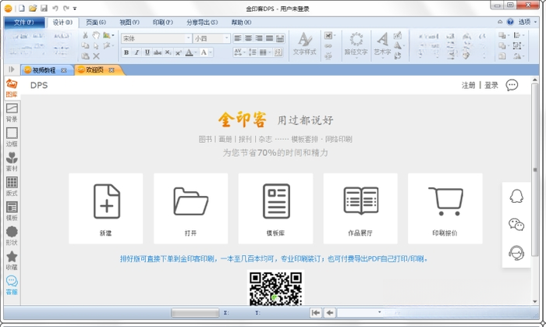Set text alignment to center
546x327 pixels.
[x=248, y=38]
